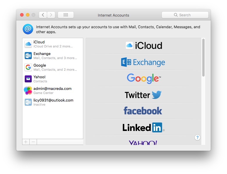227x174 pixels.
Task: Click into the Search field
Action: coord(185,15)
